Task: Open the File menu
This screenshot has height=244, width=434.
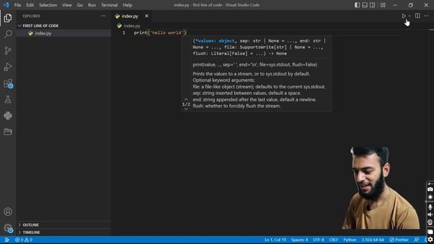Action: [x=18, y=5]
